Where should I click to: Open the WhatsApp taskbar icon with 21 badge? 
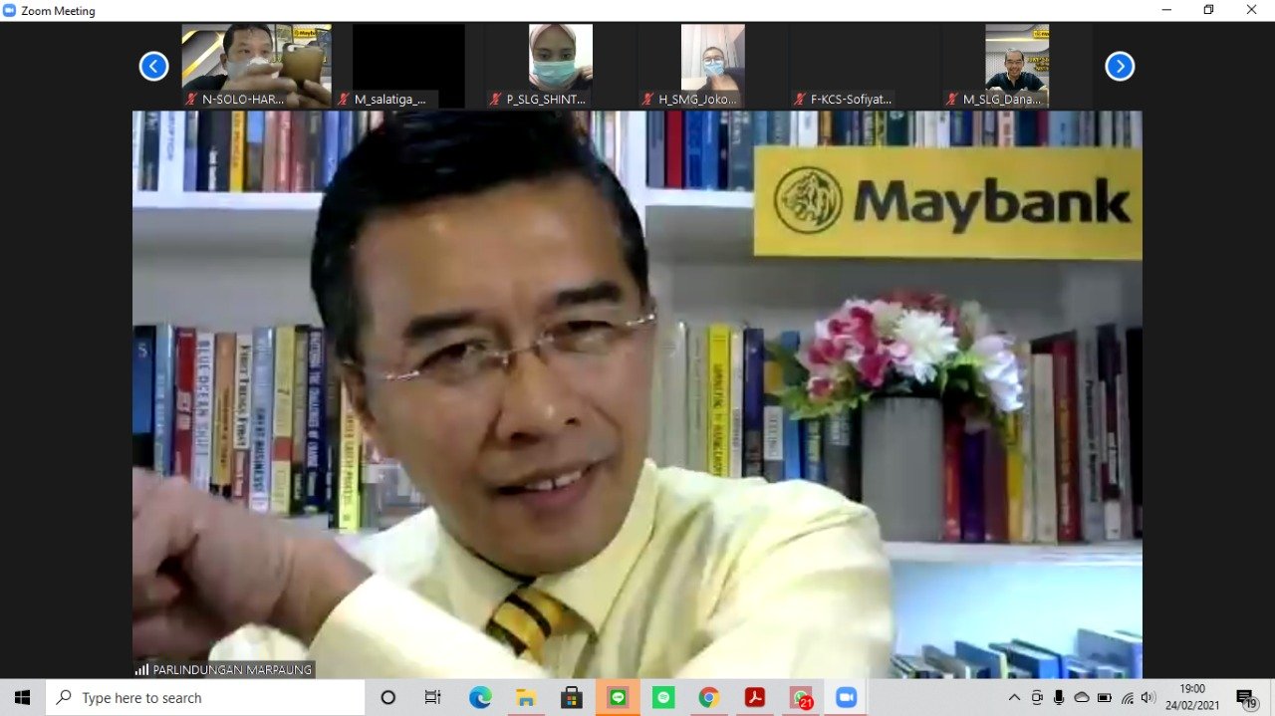point(801,697)
